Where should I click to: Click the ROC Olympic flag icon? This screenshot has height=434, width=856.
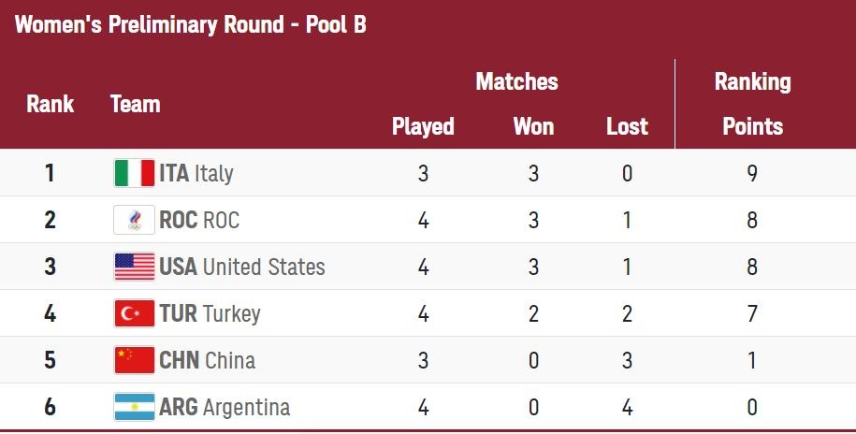pos(135,220)
